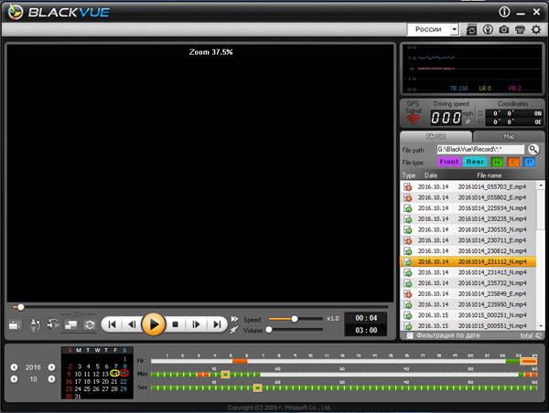Click the orange event segment on Hr timeline
Viewport: 549px width, 413px height.
pos(240,361)
